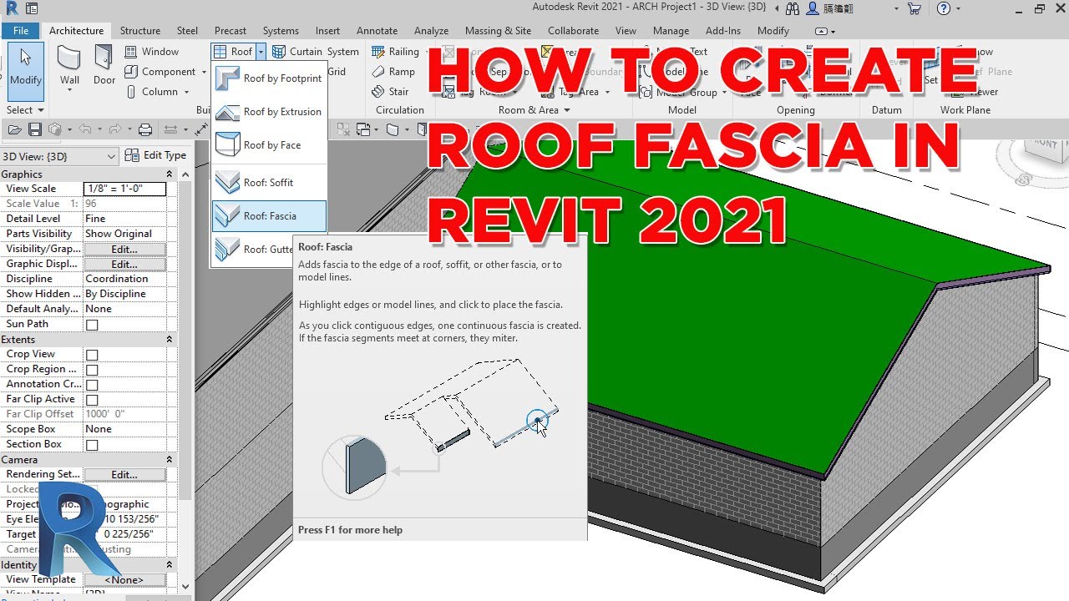Select the Window tool icon
Viewport: 1069px width, 601px height.
pos(131,52)
